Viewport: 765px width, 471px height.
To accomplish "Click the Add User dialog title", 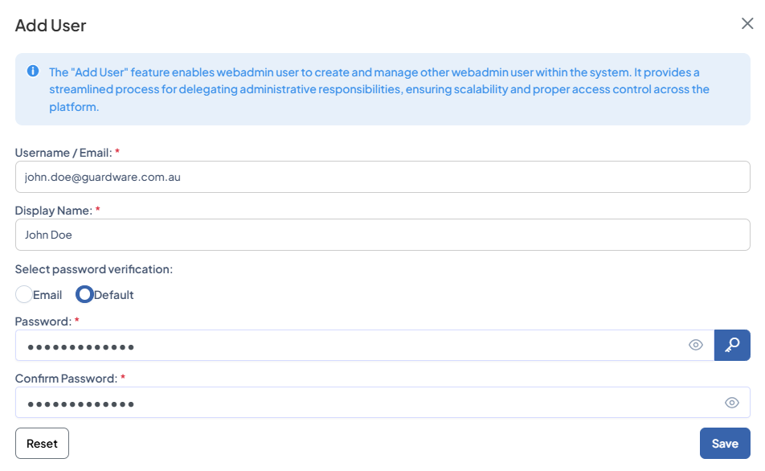I will pyautogui.click(x=49, y=26).
